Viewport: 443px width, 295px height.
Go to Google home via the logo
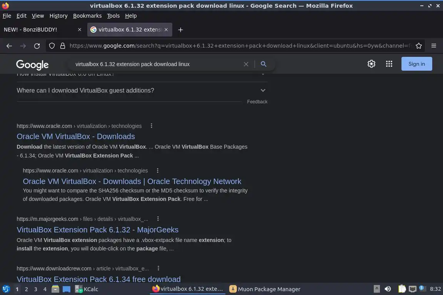(x=32, y=65)
